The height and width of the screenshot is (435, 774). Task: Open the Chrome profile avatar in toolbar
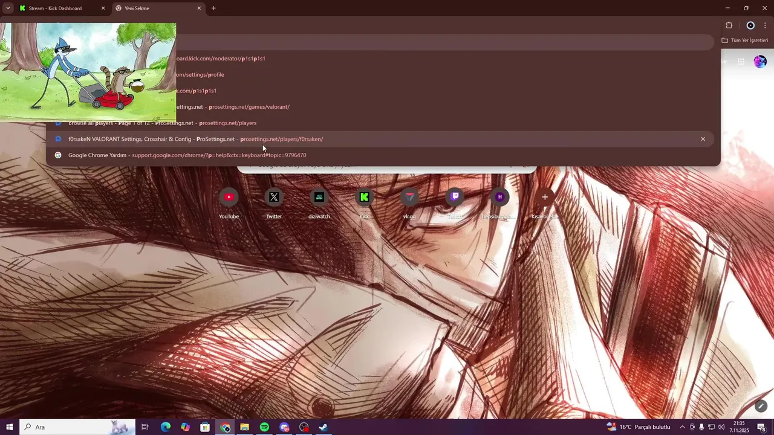(x=750, y=25)
